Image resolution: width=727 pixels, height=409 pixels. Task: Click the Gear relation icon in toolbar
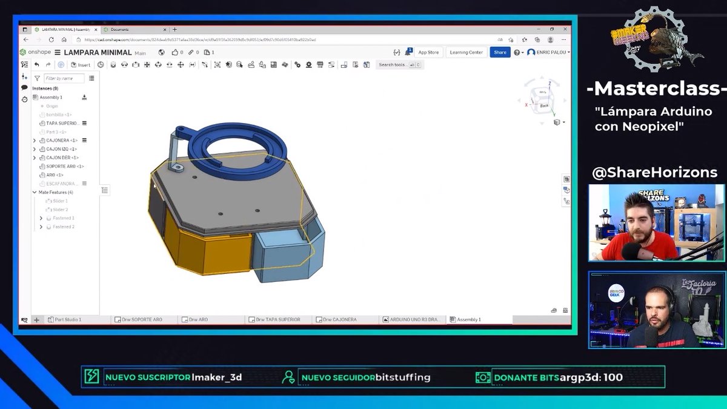coord(297,65)
